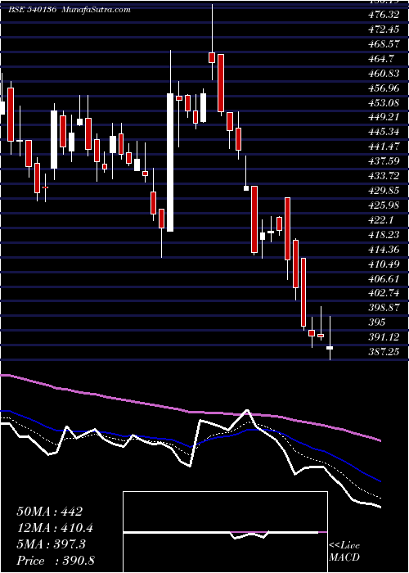The width and height of the screenshot is (409, 573).
Task: Select the 453.08 price label
Action: [x=383, y=102]
